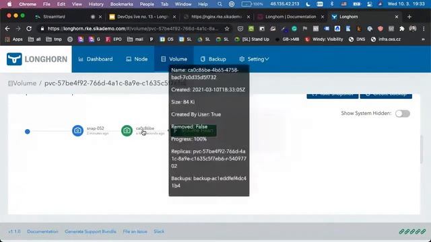Open the Slack footer link
This screenshot has width=431, height=242.
[159, 231]
